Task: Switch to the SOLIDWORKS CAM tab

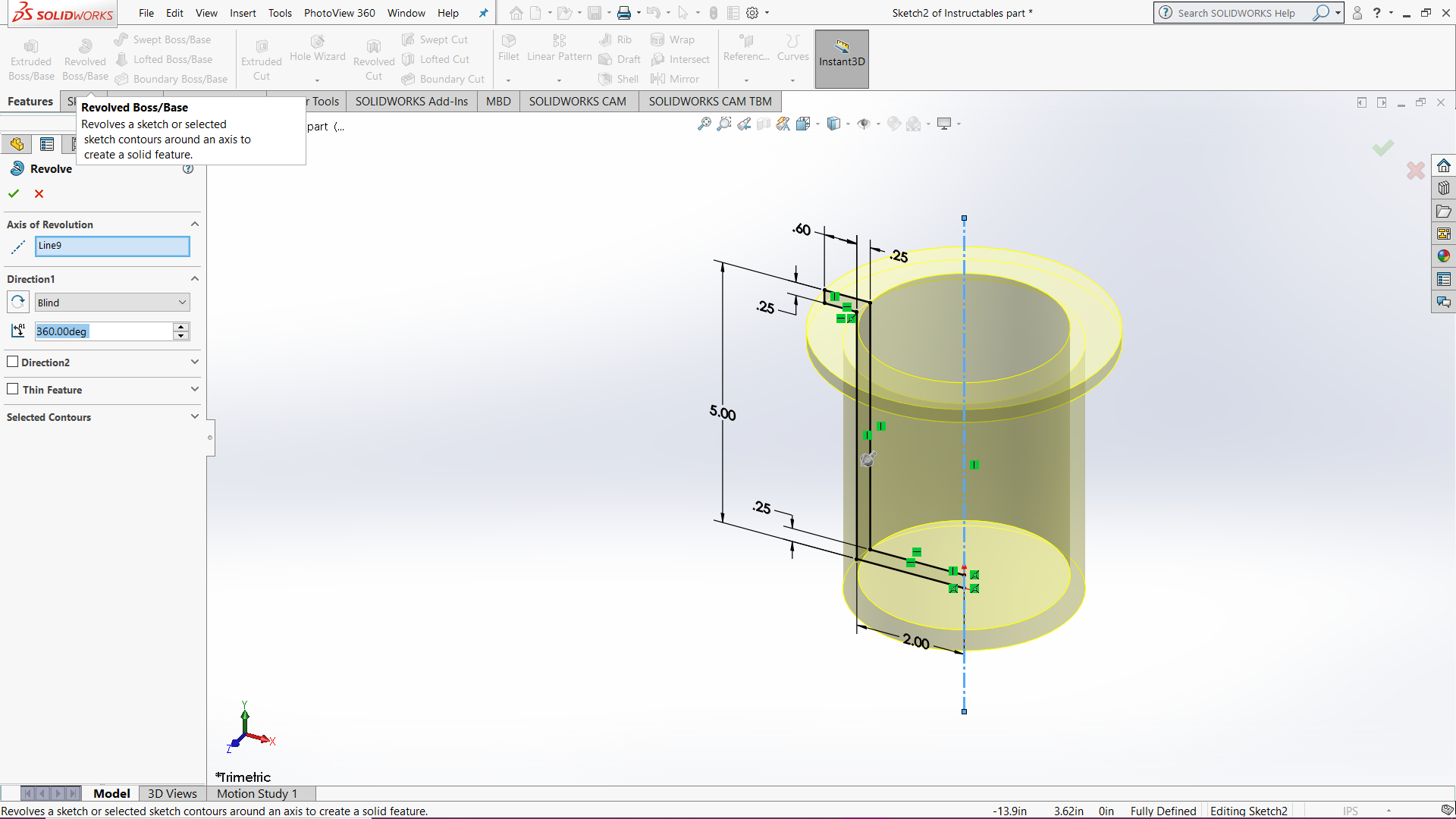Action: pyautogui.click(x=578, y=101)
